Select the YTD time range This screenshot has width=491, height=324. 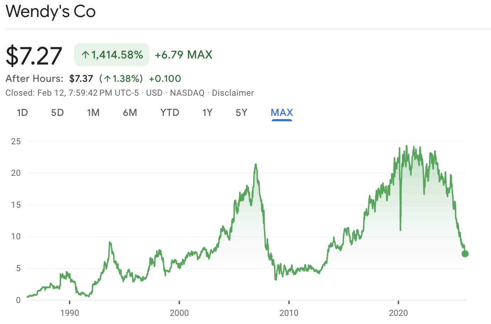[169, 112]
